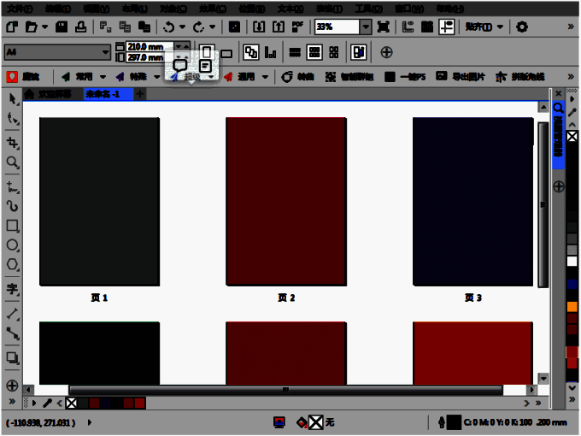Switch page to landscape orientation
The height and width of the screenshot is (436, 581).
(x=226, y=53)
